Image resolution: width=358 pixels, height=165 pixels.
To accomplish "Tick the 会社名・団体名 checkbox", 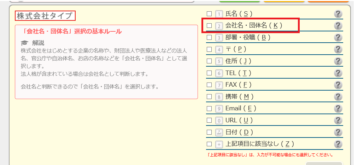I will pos(209,26).
